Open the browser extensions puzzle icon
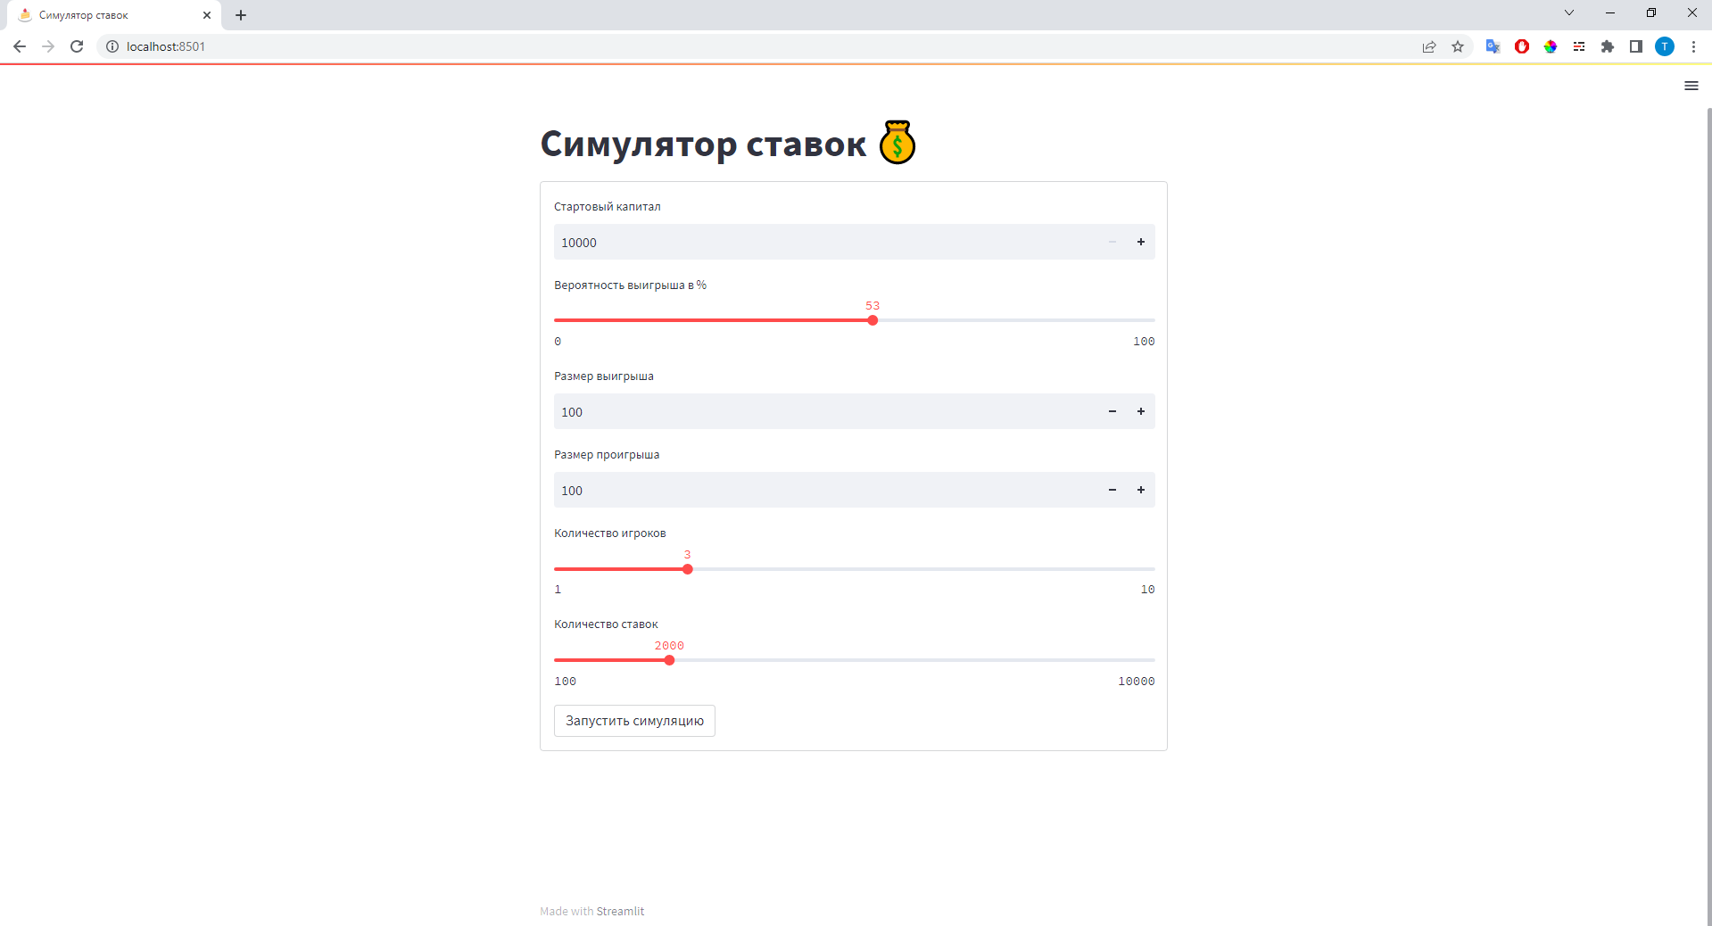The image size is (1712, 926). 1608,46
